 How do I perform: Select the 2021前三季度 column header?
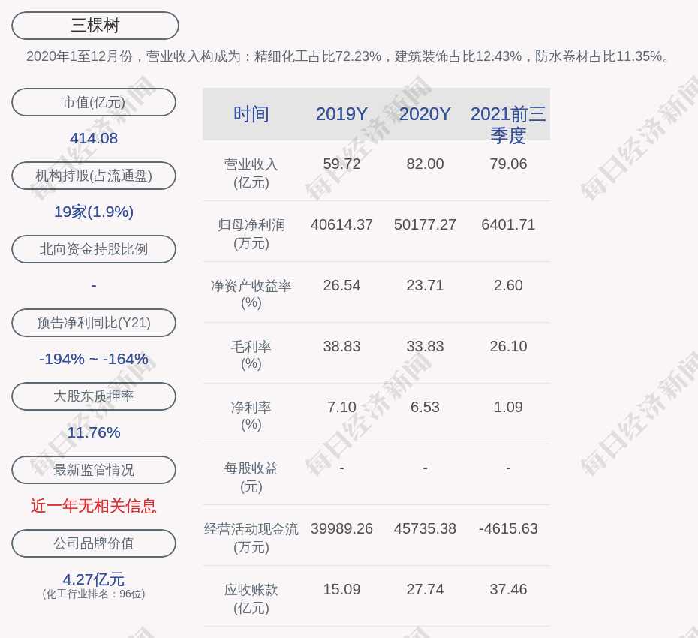coord(508,124)
